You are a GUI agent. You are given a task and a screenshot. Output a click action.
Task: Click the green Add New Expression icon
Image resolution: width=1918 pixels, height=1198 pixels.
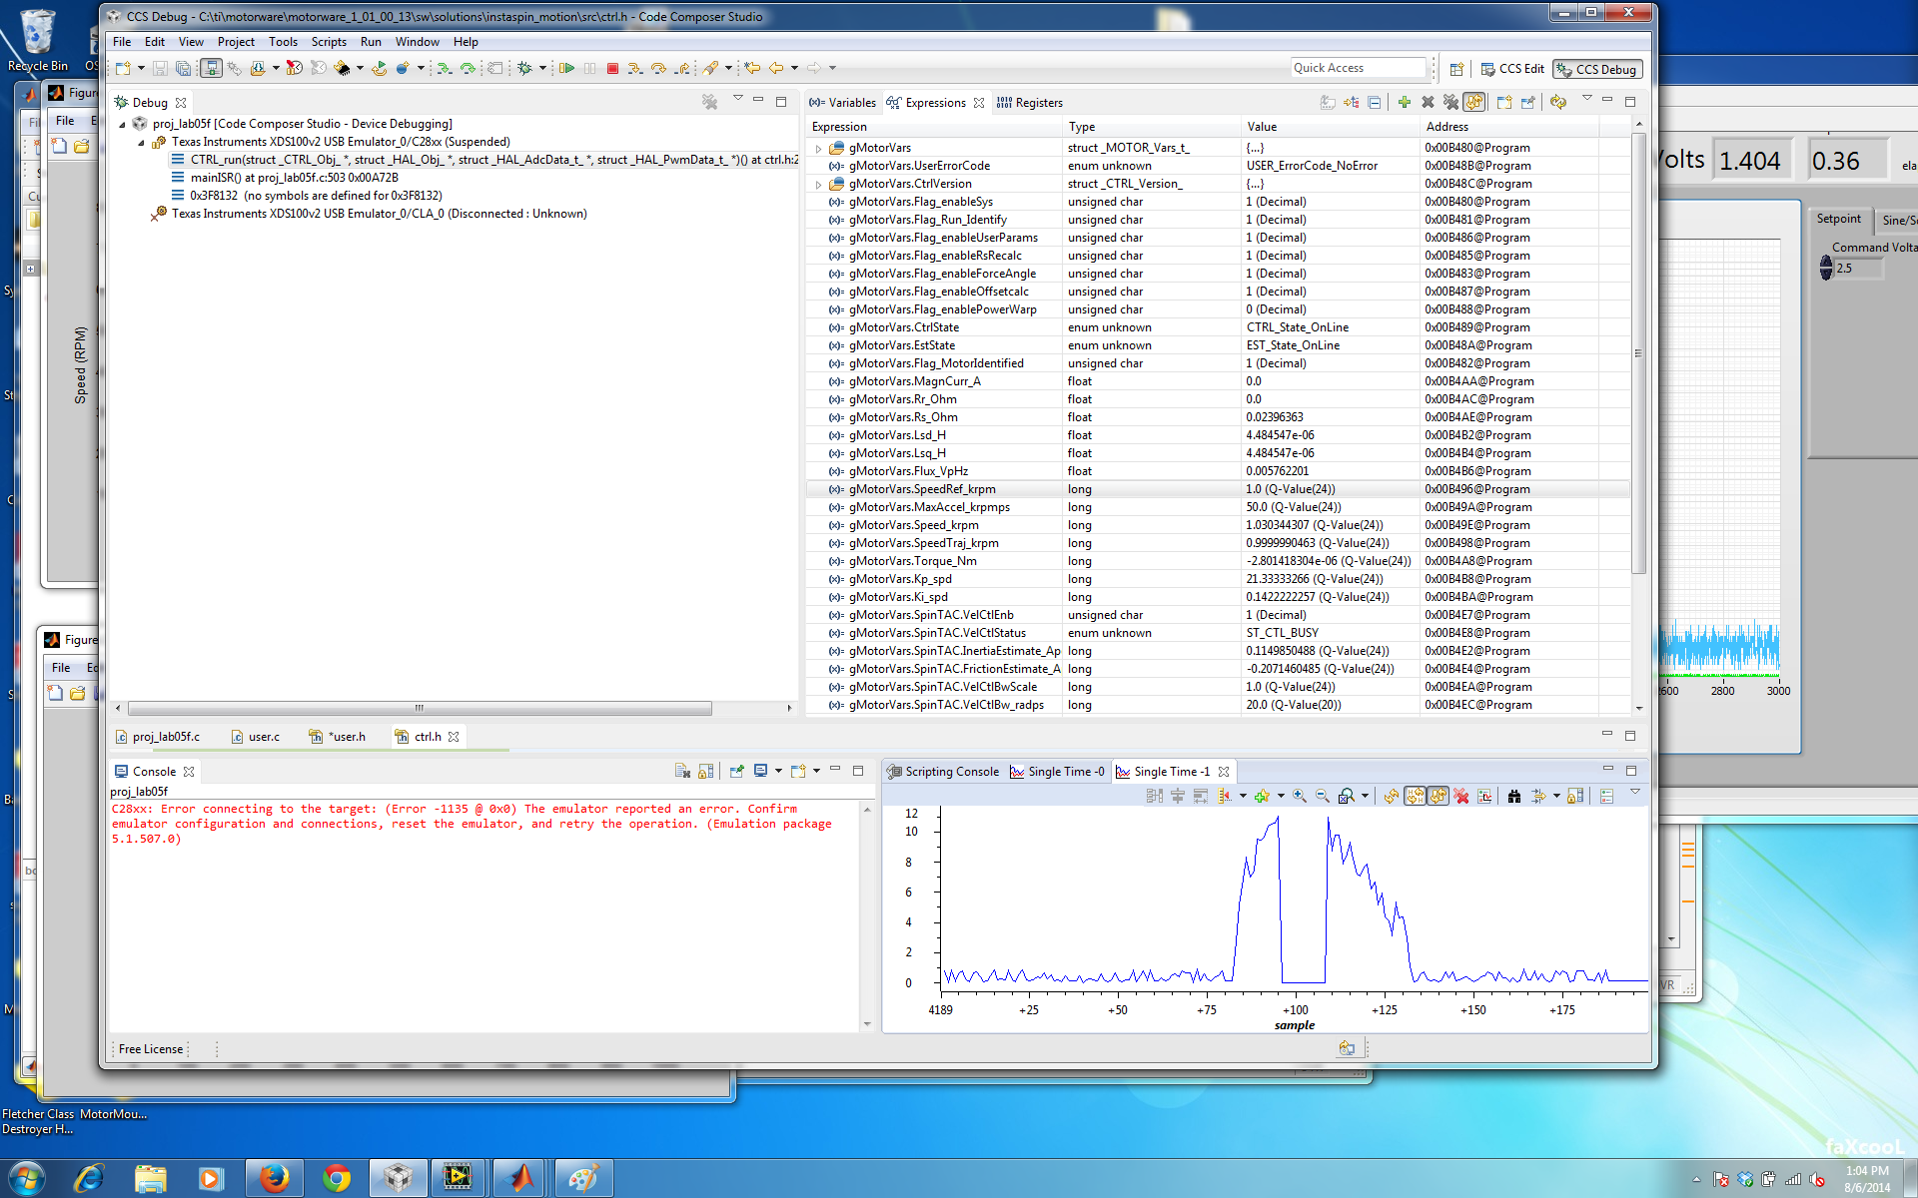[x=1404, y=102]
